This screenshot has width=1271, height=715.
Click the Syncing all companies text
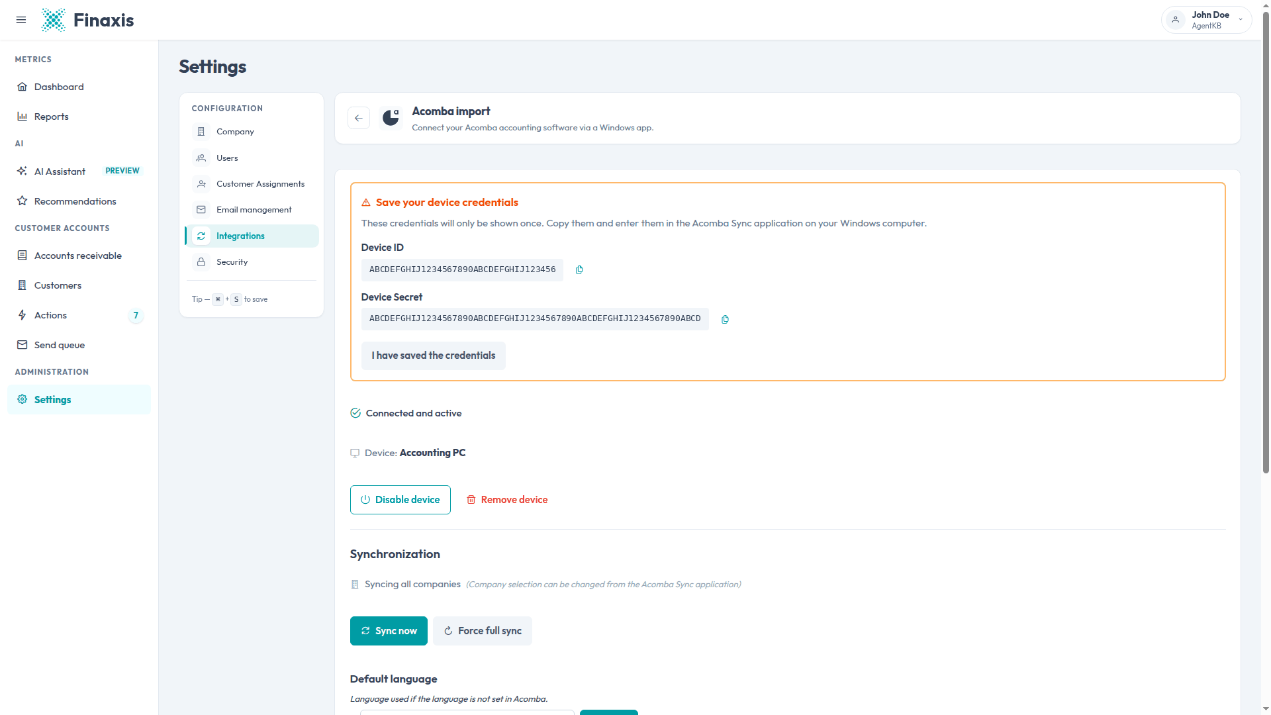[412, 584]
